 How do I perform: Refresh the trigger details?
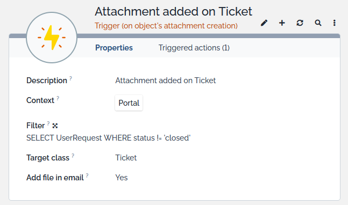coord(300,23)
